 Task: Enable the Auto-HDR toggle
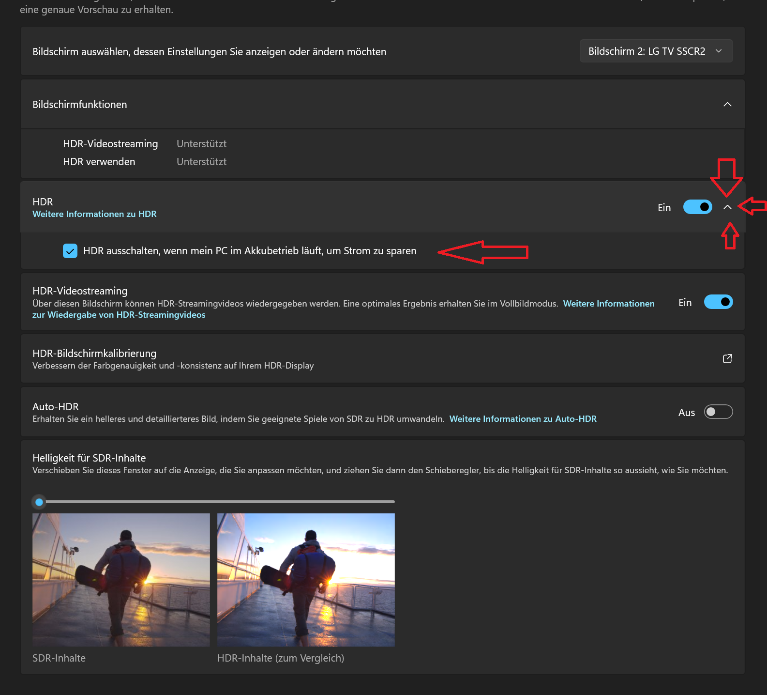pyautogui.click(x=718, y=412)
